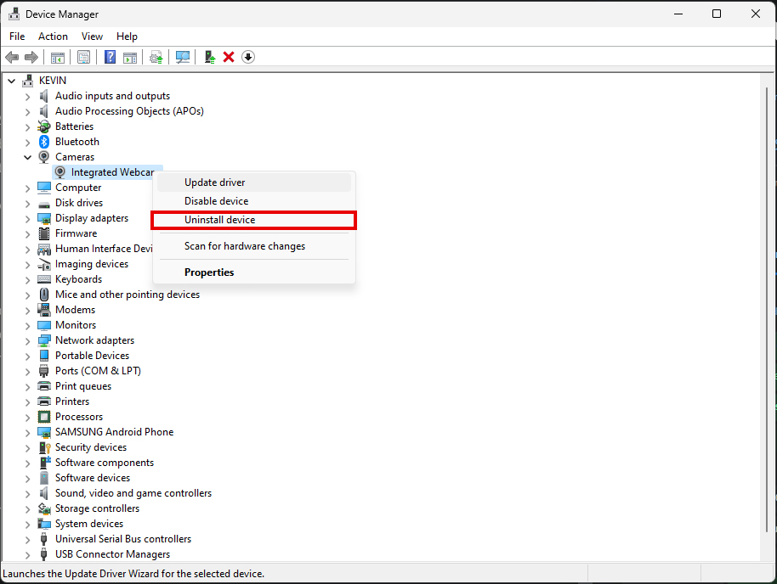Image resolution: width=777 pixels, height=584 pixels.
Task: Click the Scan for hardware changes icon
Action: 183,57
